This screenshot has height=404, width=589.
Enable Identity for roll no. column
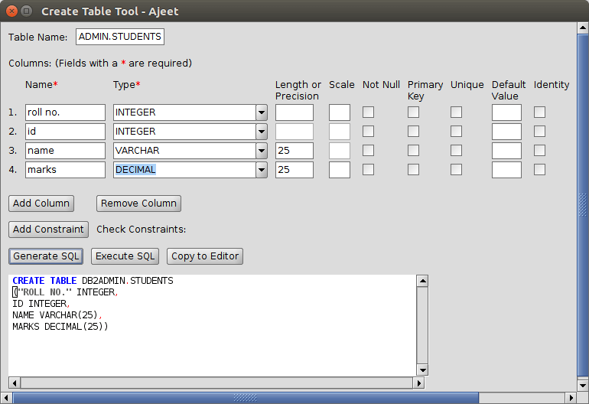539,112
